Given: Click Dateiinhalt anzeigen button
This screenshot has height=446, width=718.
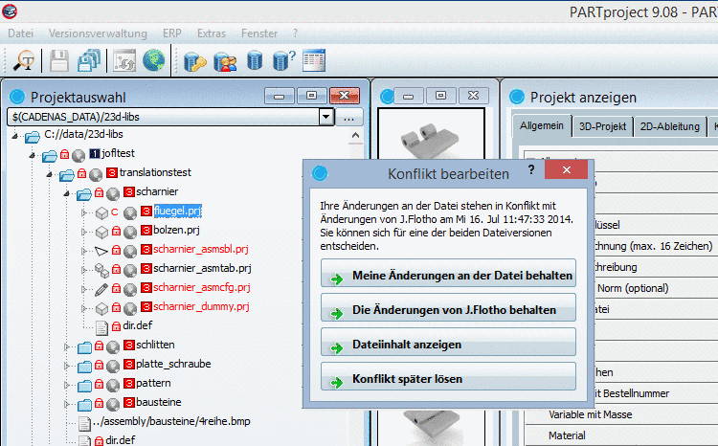Looking at the screenshot, I should 448,342.
